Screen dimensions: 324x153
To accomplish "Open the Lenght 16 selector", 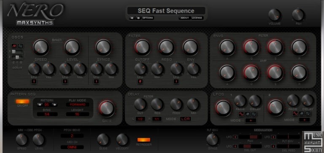I will pos(78,114).
